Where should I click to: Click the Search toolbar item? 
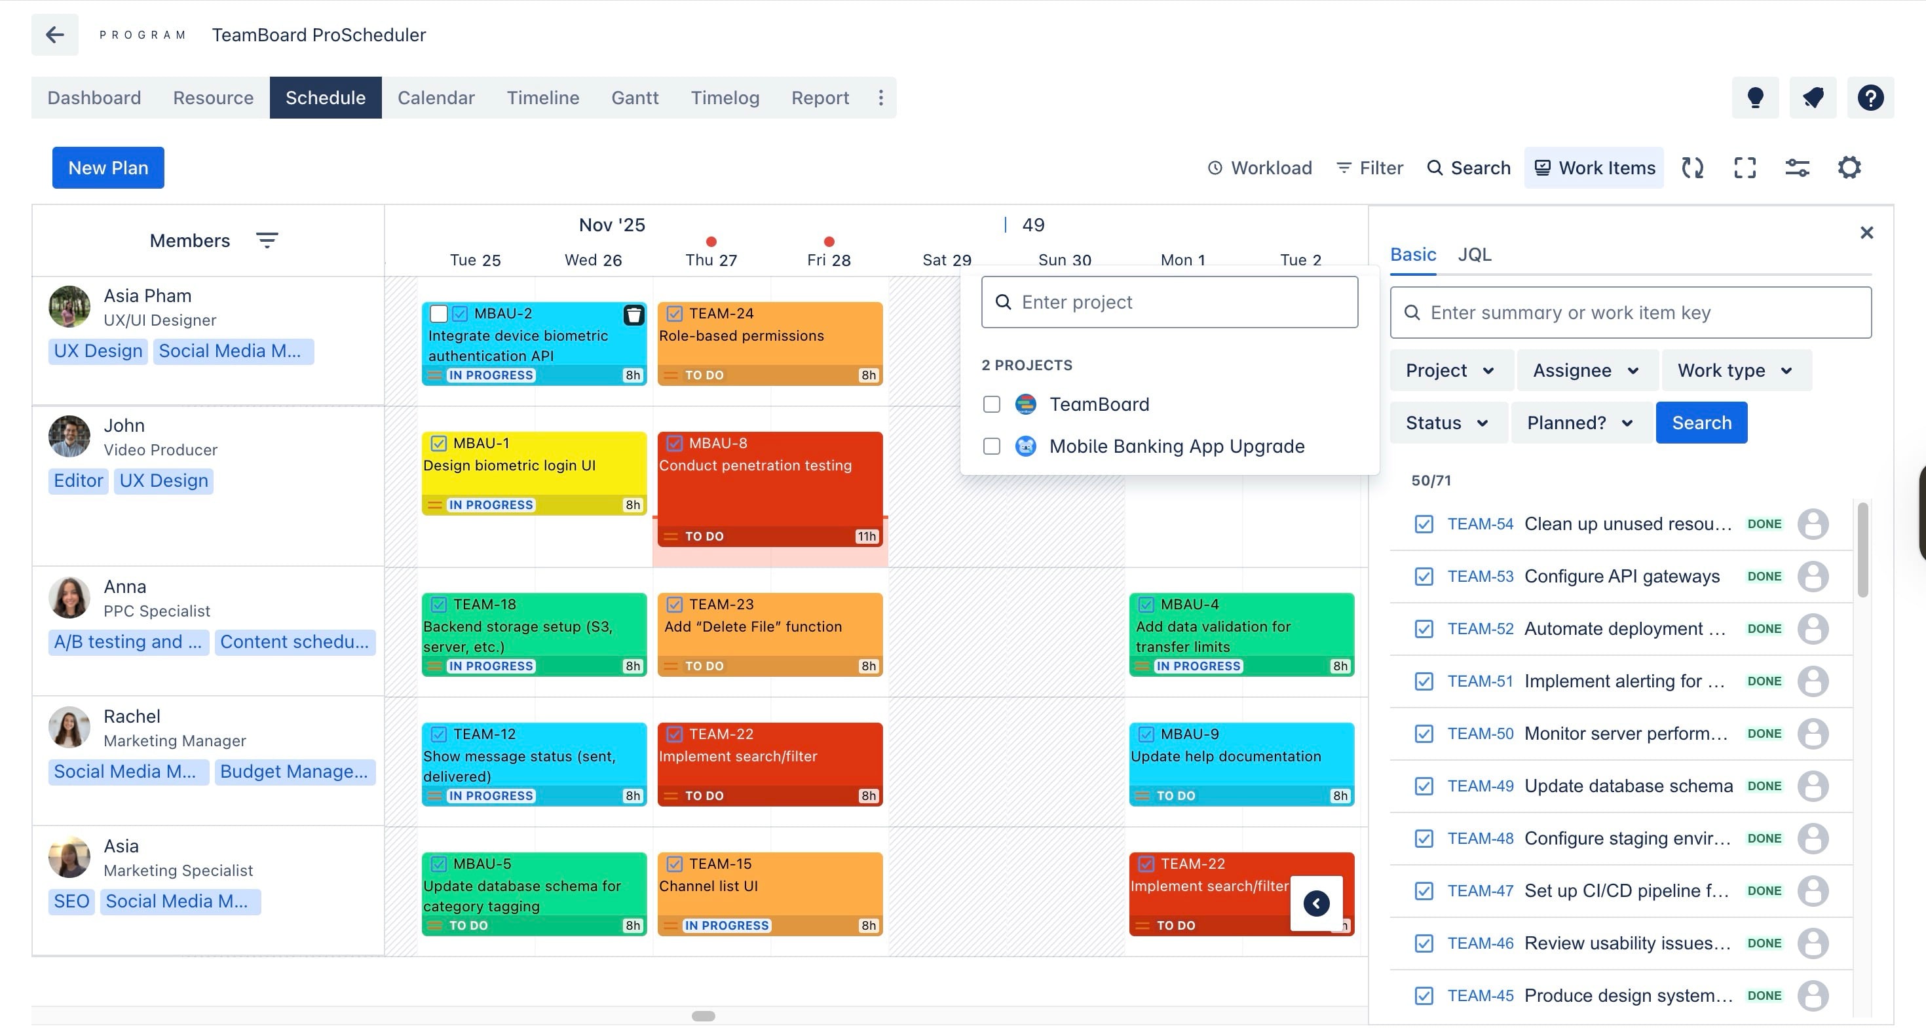click(1469, 168)
